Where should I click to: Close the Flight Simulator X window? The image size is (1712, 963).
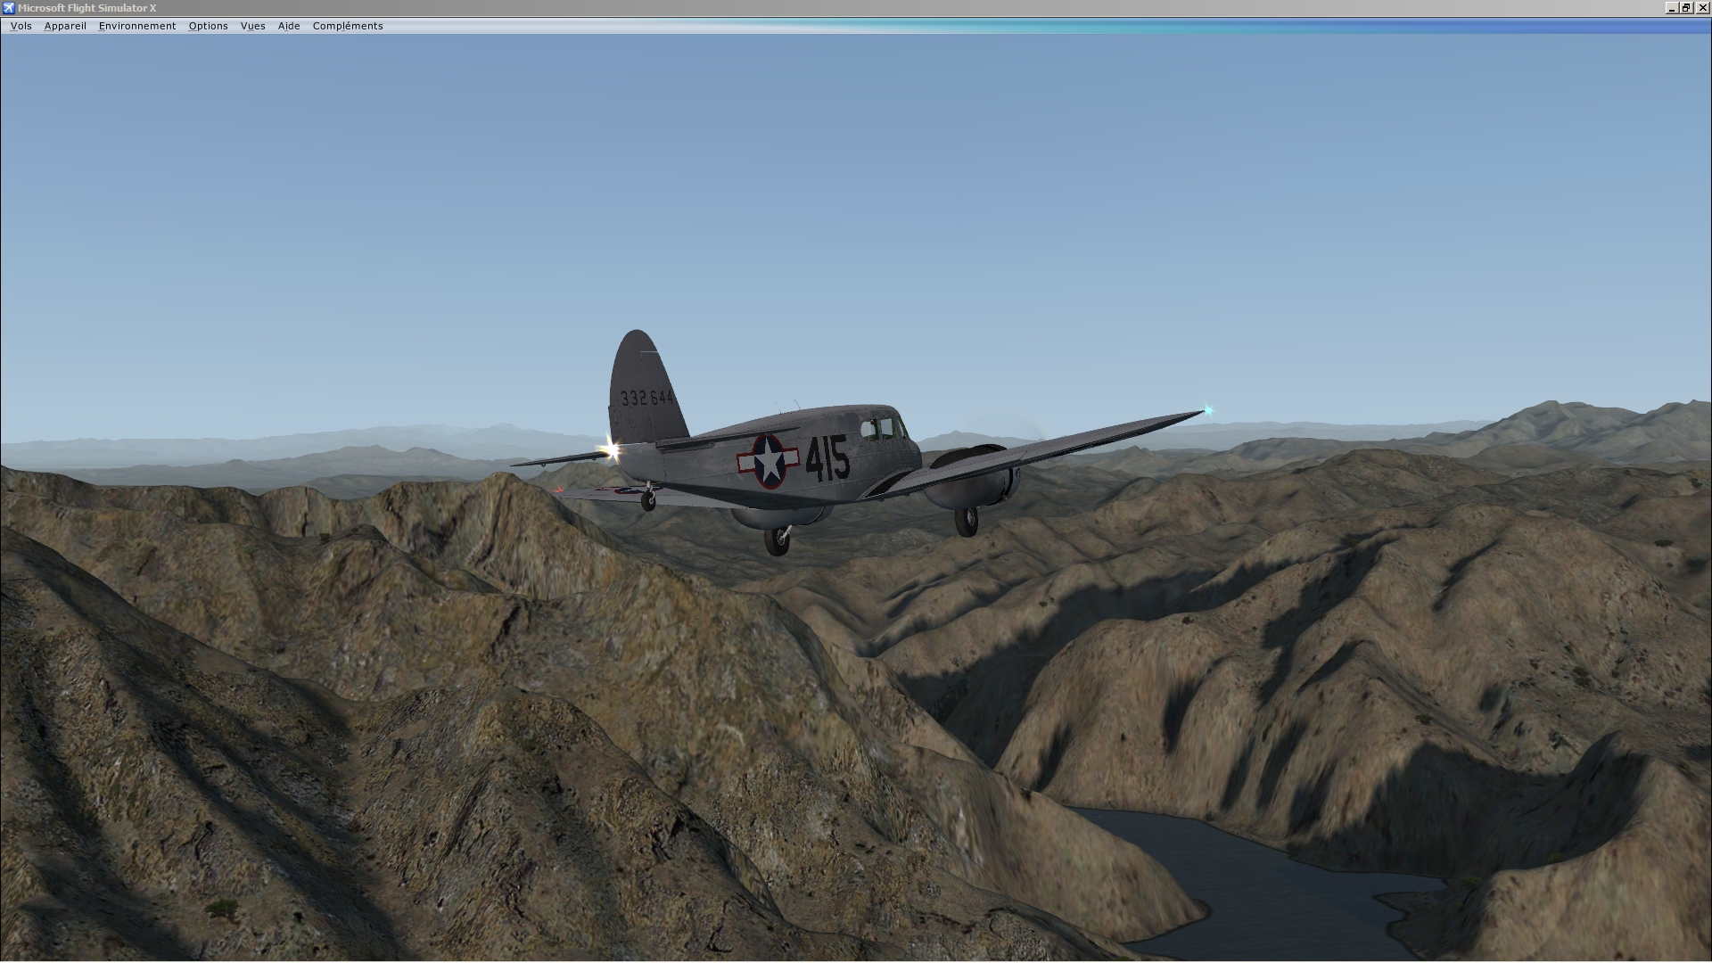click(1702, 8)
